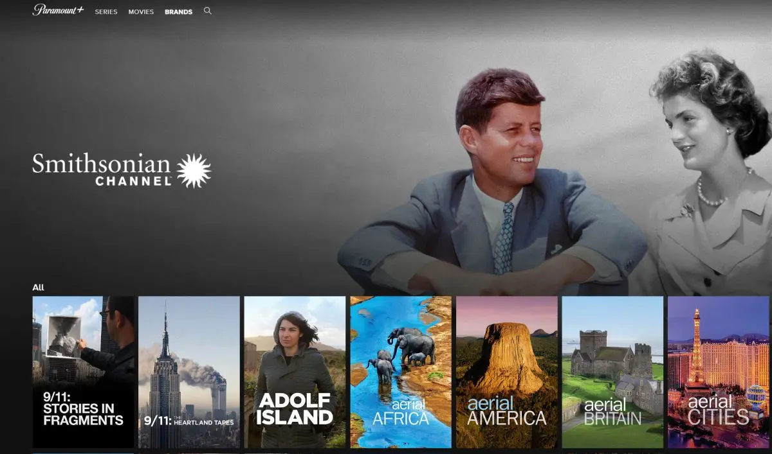772x454 pixels.
Task: Select the Adolf Island show poster
Action: point(295,371)
